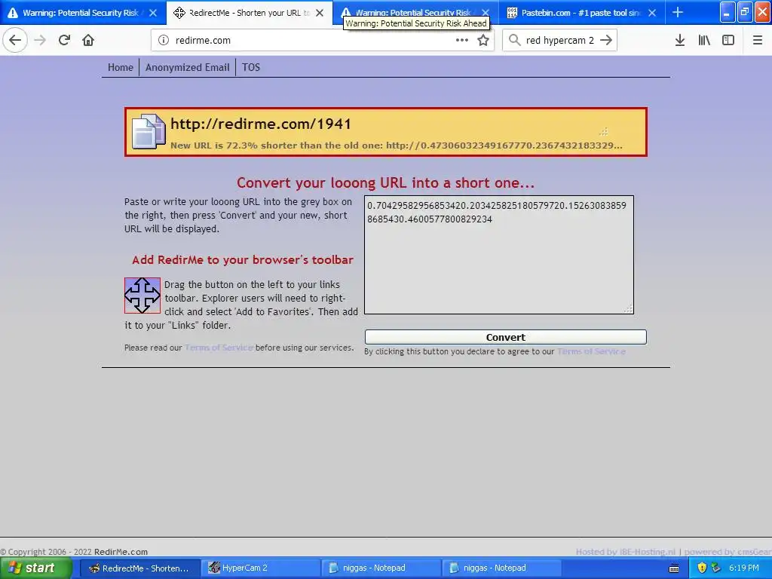Click the copy documents icon beside short URL
Screen dimensions: 772x579
click(x=149, y=131)
